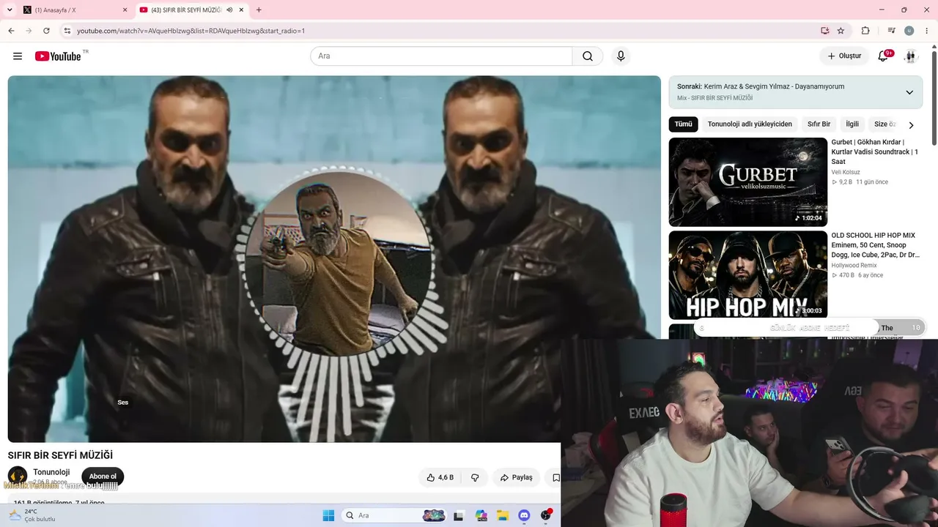The image size is (938, 527).
Task: Click the Veli Kolsuz channel name
Action: click(x=846, y=172)
